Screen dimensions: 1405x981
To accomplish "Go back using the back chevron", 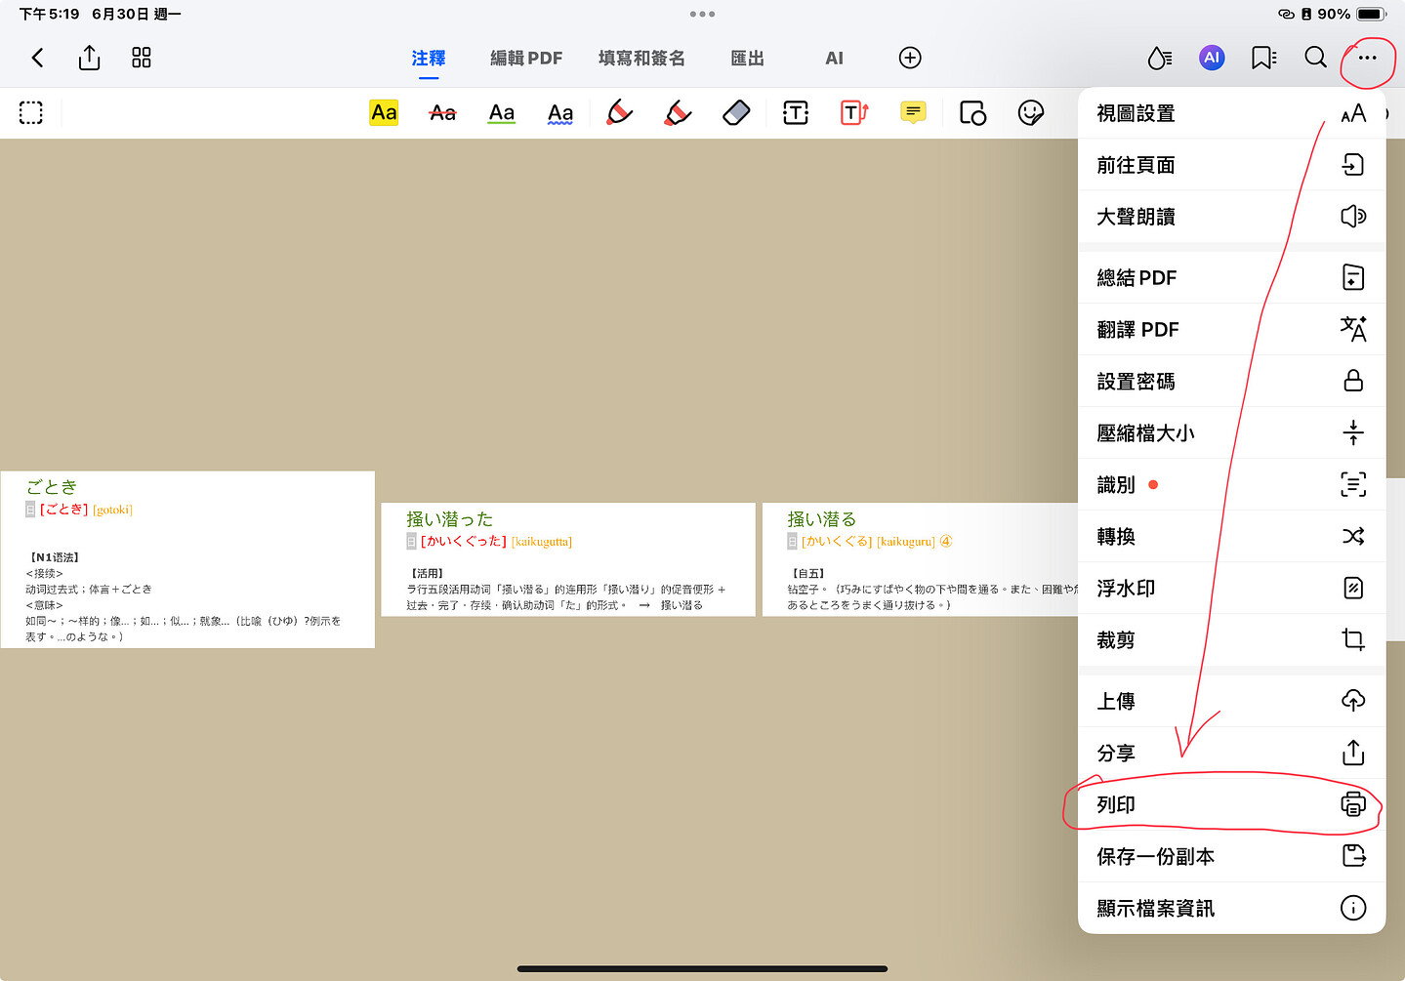I will click(x=37, y=58).
